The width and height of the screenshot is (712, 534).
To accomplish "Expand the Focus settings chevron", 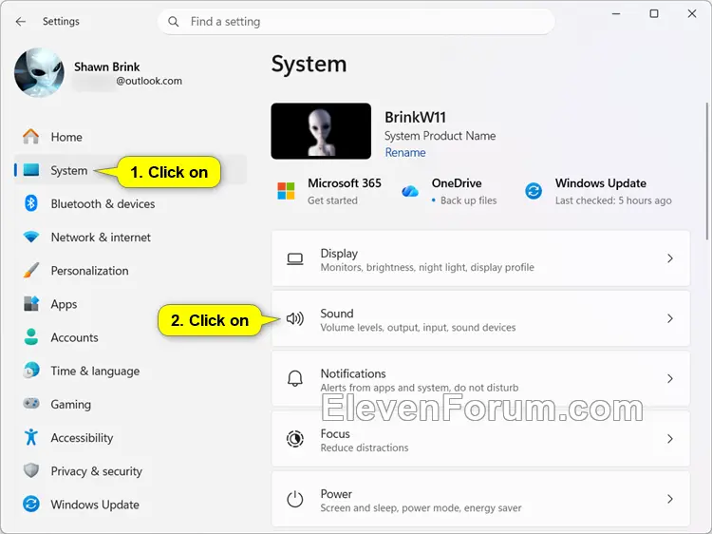I will (x=670, y=439).
